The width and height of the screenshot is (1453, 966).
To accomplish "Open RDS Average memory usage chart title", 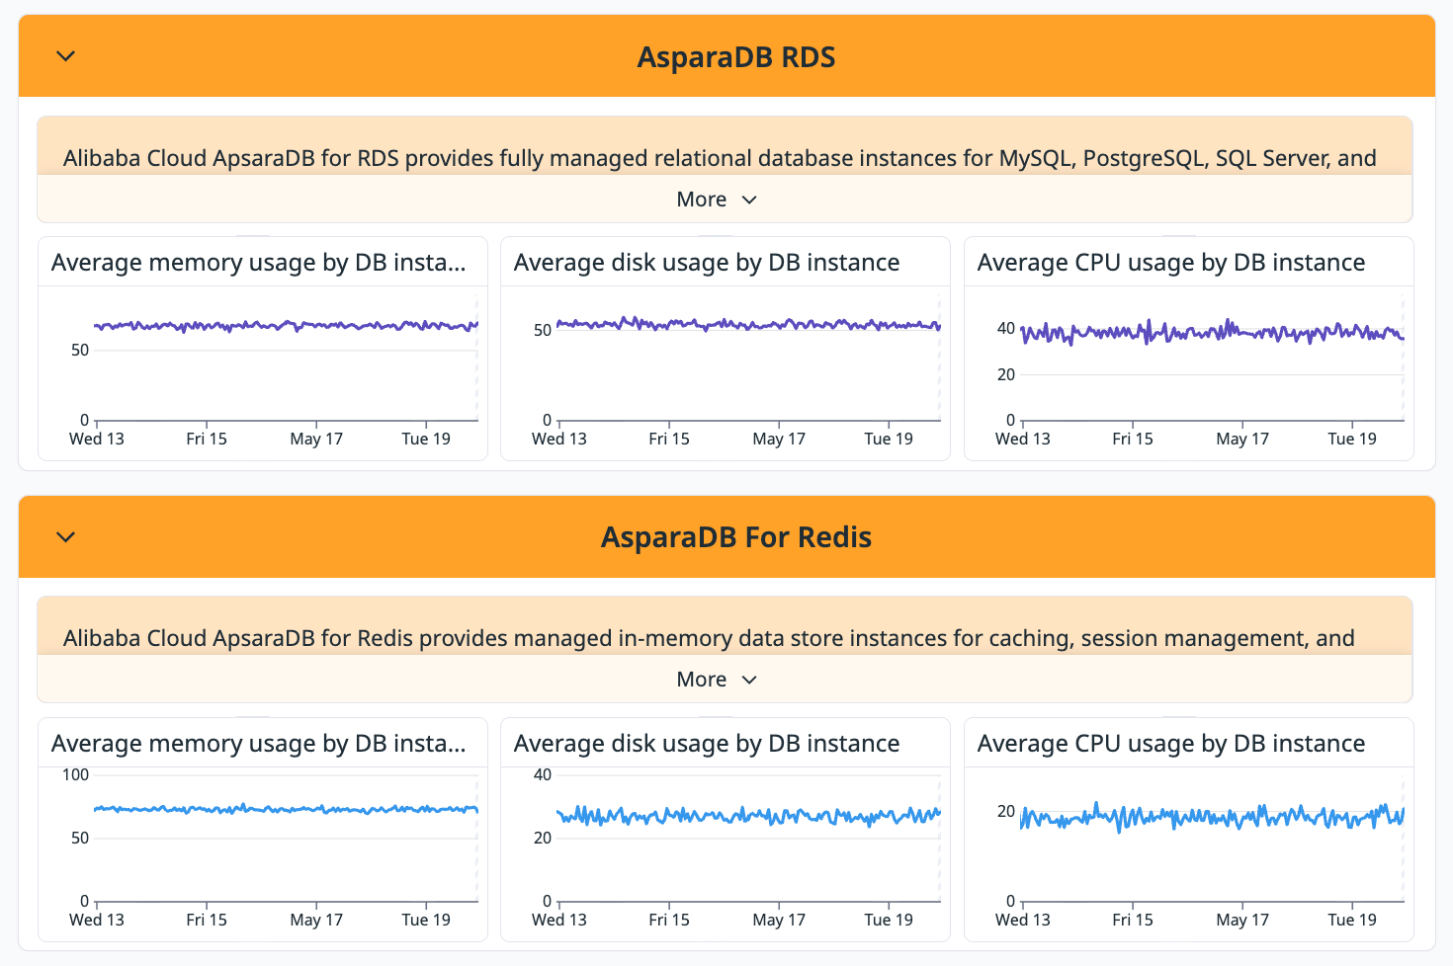I will point(258,263).
